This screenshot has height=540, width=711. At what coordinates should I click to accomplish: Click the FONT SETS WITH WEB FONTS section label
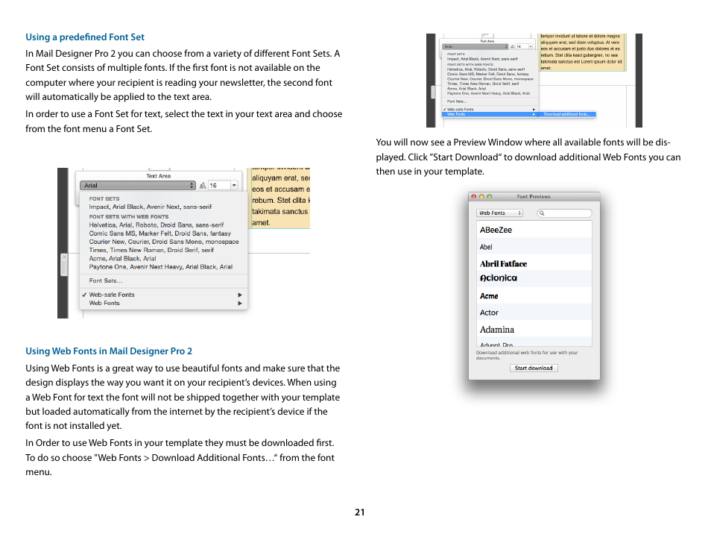tap(129, 216)
